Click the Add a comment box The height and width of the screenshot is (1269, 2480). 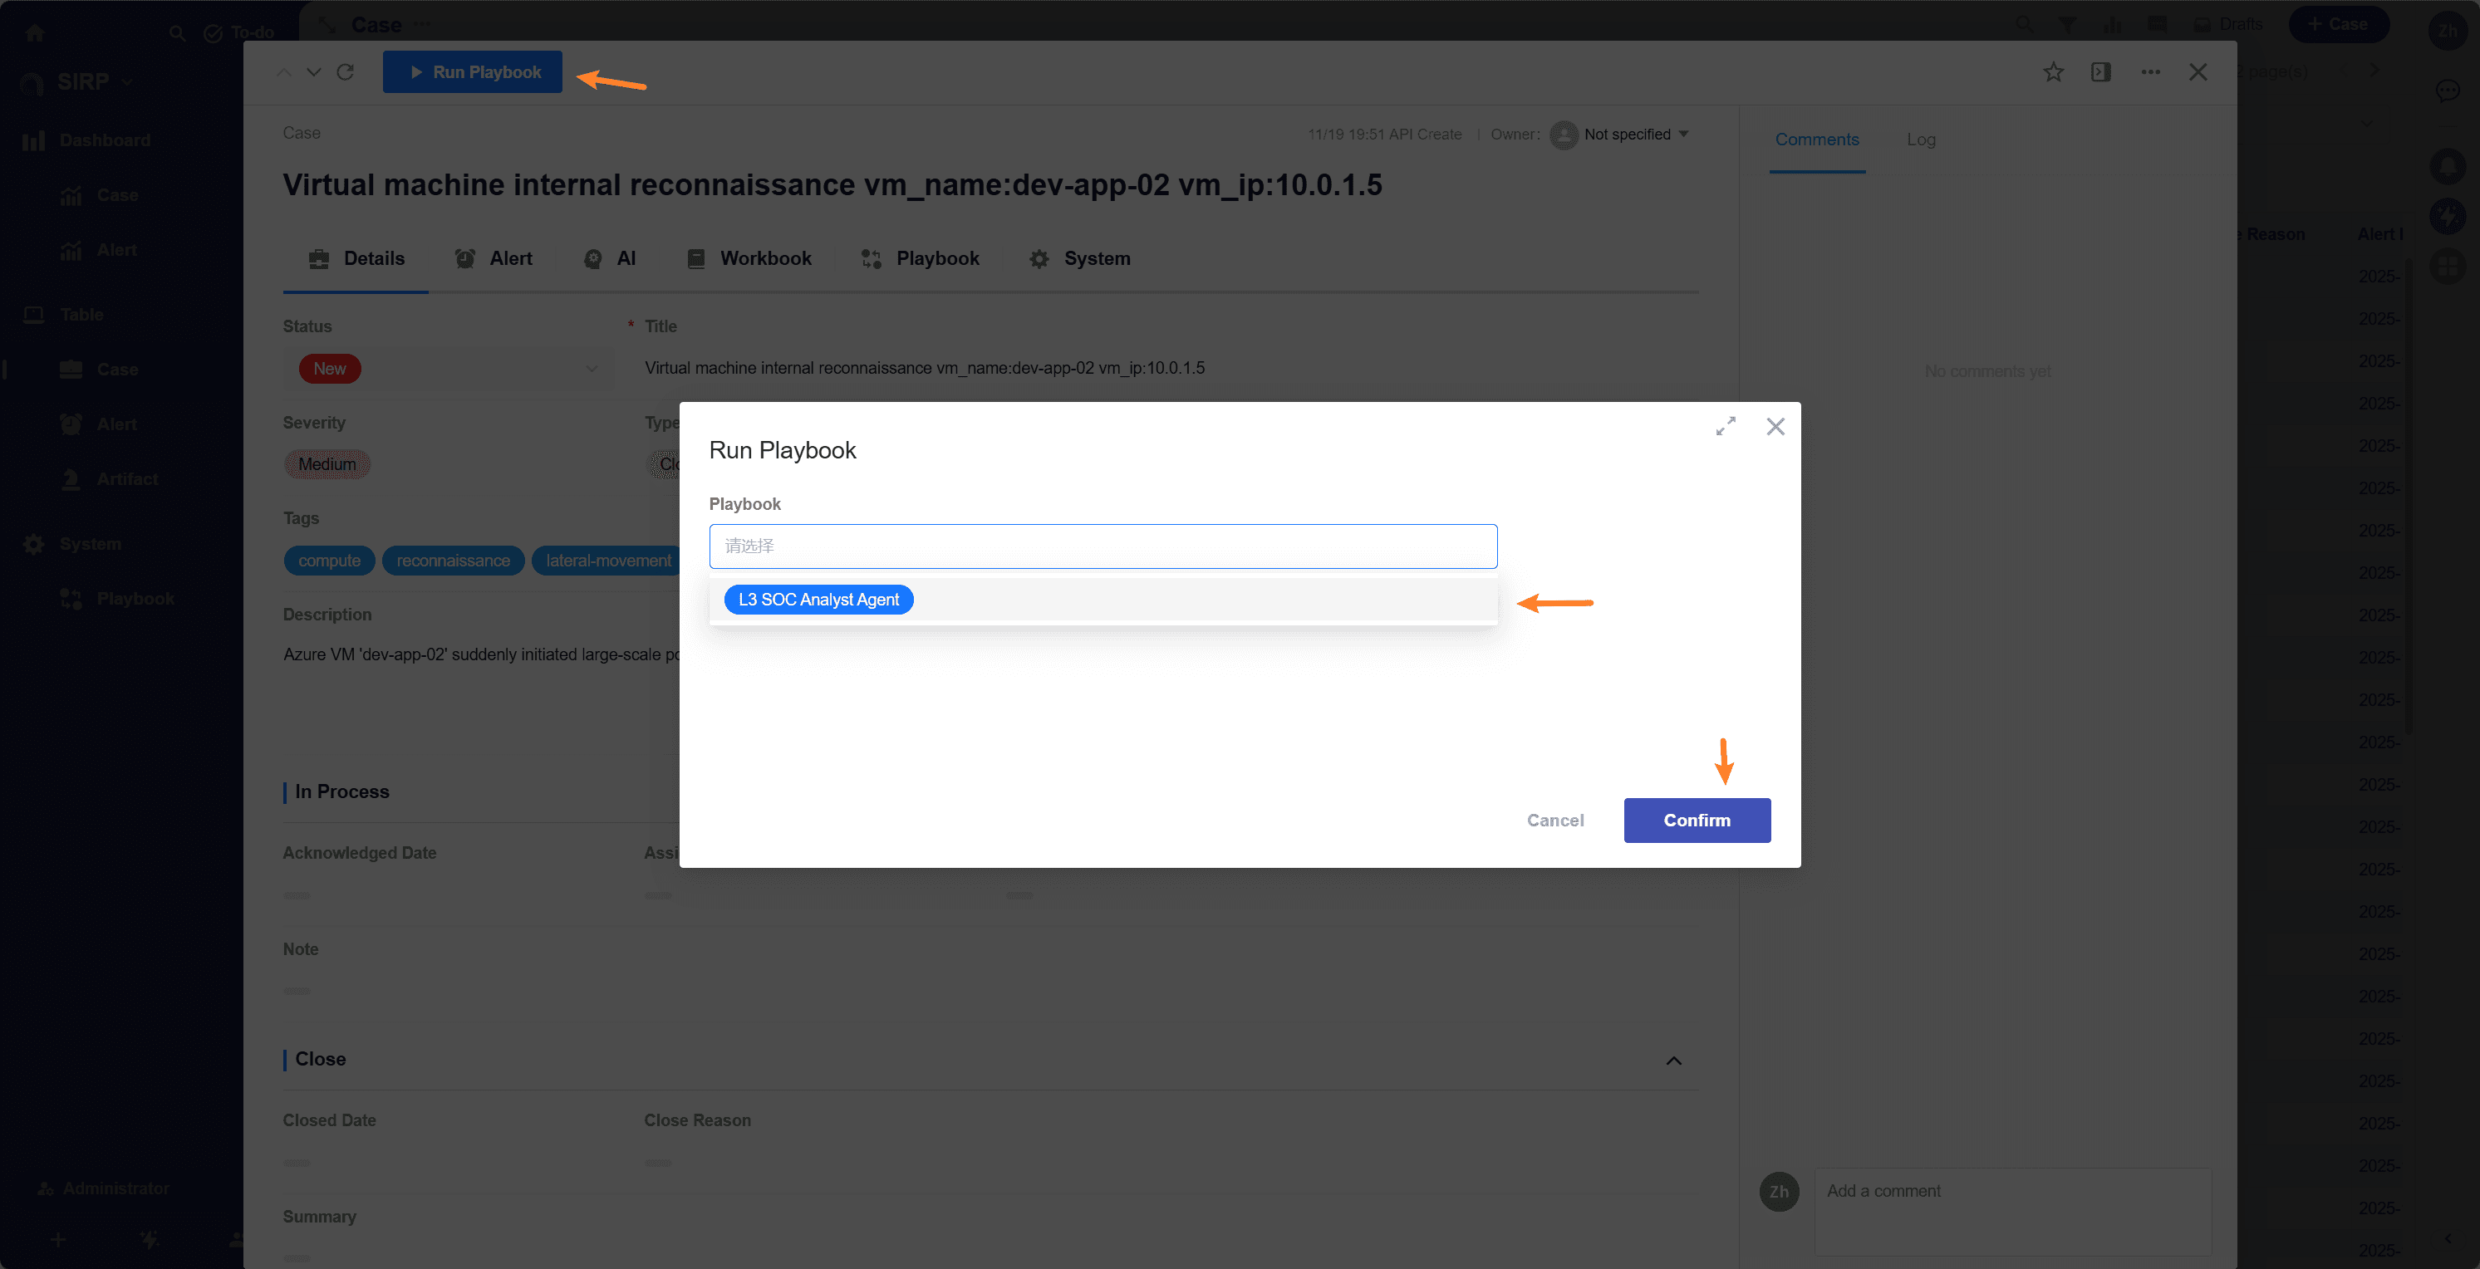point(2012,1210)
